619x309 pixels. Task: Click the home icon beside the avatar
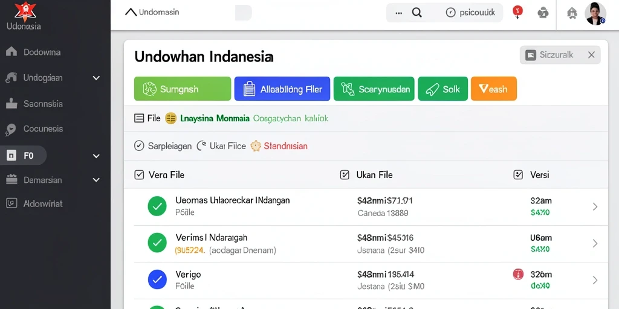(572, 13)
